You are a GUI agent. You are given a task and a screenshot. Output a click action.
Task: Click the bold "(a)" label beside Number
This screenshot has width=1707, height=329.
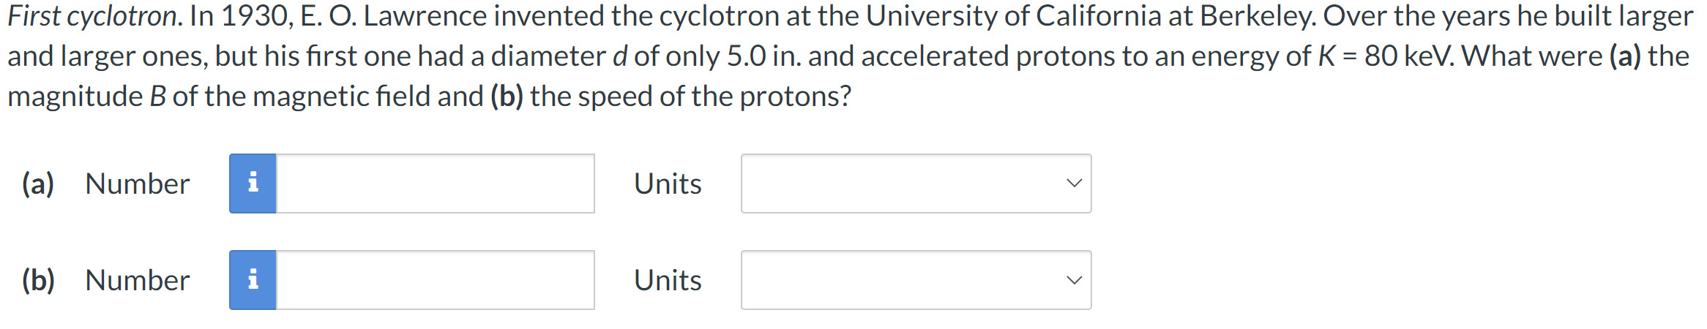38,184
